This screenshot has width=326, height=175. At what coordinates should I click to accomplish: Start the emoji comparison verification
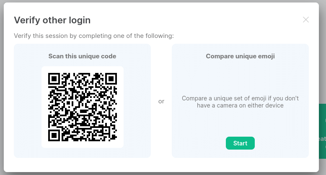[x=240, y=143]
